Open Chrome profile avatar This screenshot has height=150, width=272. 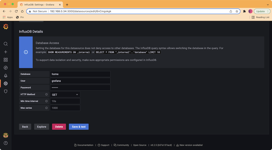pos(250,11)
